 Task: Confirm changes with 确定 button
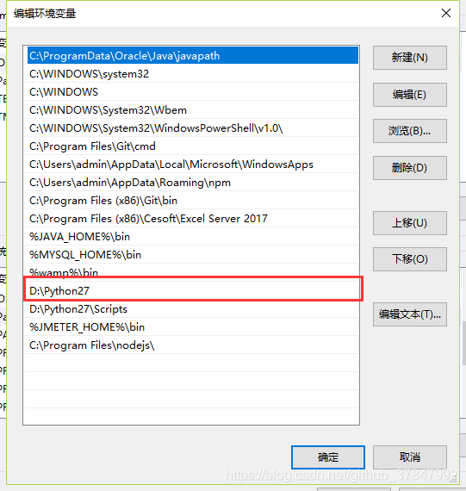(328, 457)
